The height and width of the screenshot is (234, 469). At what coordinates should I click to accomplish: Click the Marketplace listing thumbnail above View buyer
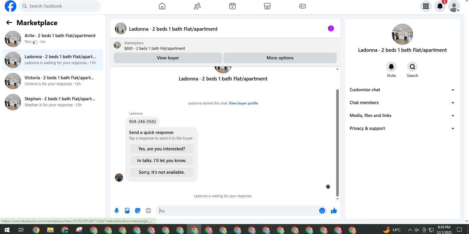tap(117, 45)
